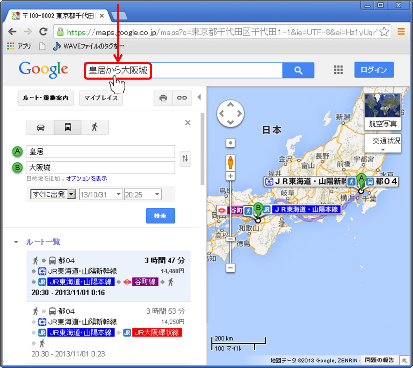This screenshot has width=413, height=368.
Task: Open the マイプレイス tab
Action: 101,98
